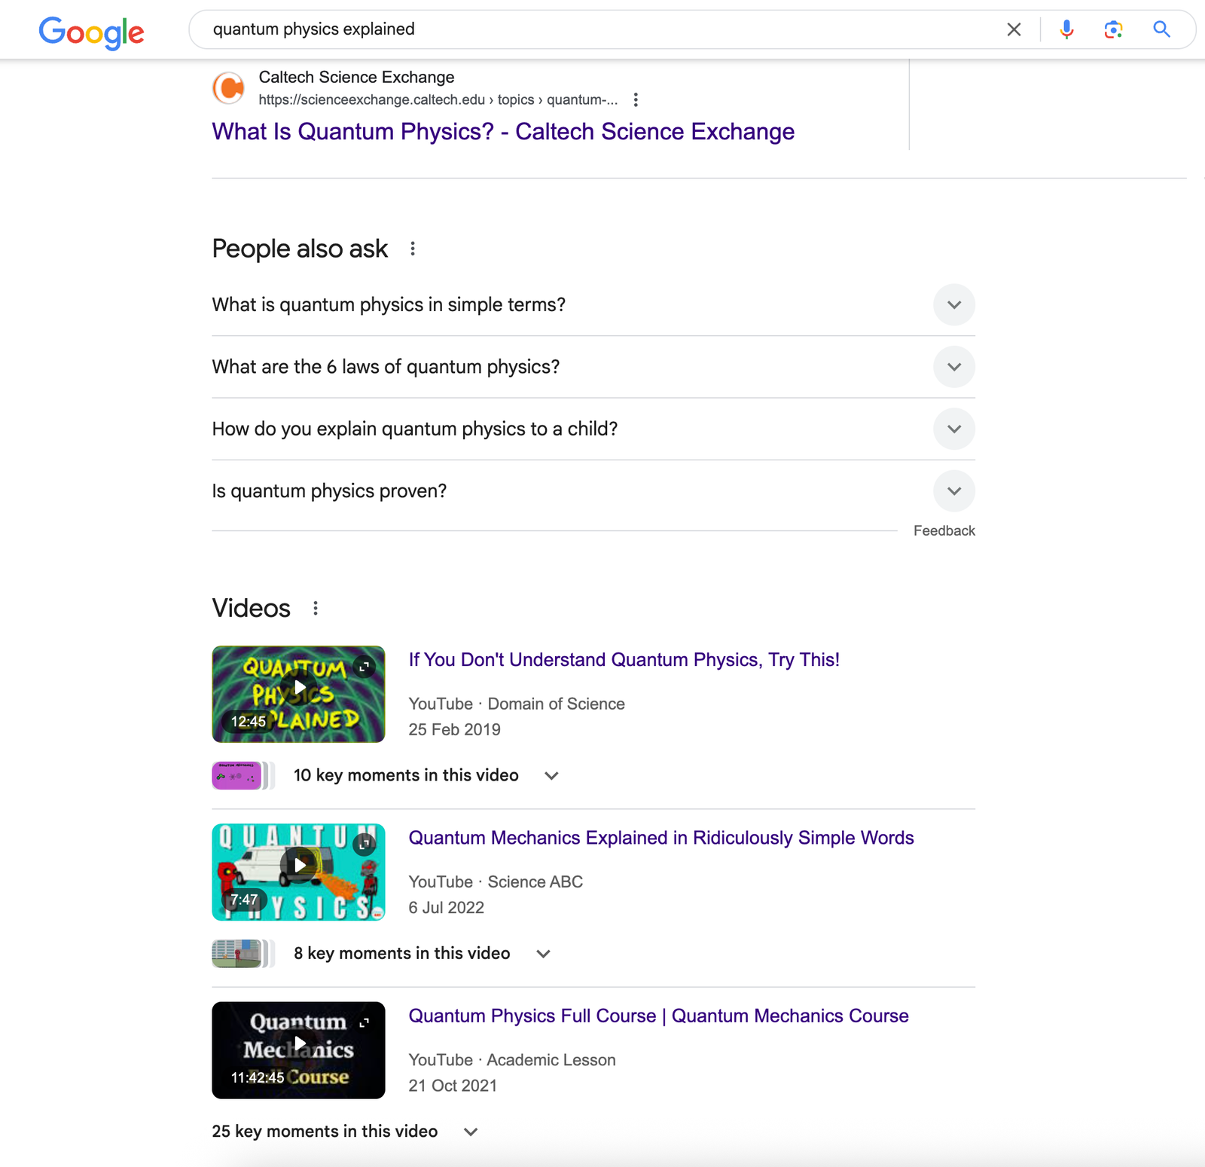Open "Quantum Physics Full Course" video link
This screenshot has width=1205, height=1167.
[657, 1016]
